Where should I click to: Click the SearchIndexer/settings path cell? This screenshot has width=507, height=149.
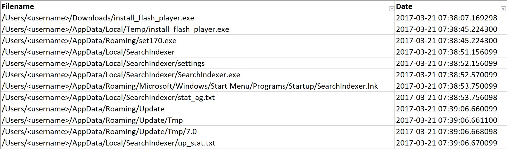coord(103,63)
